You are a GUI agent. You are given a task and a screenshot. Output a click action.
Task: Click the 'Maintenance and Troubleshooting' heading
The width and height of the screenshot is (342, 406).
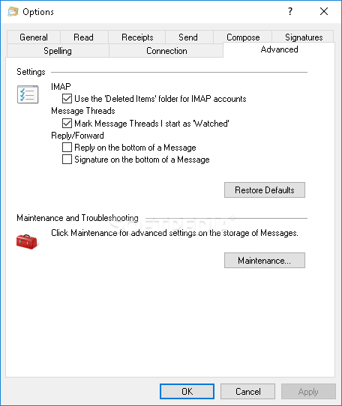coord(77,218)
